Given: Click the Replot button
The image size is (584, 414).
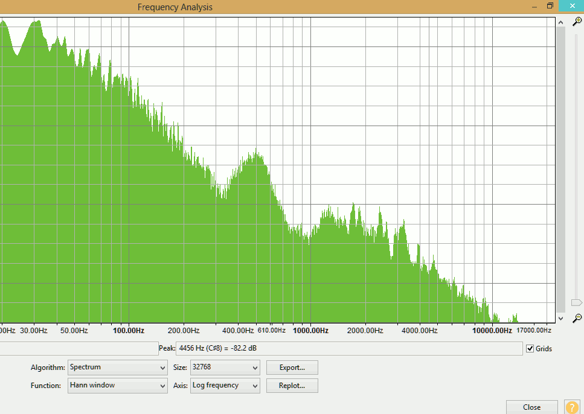Looking at the screenshot, I should tap(292, 386).
